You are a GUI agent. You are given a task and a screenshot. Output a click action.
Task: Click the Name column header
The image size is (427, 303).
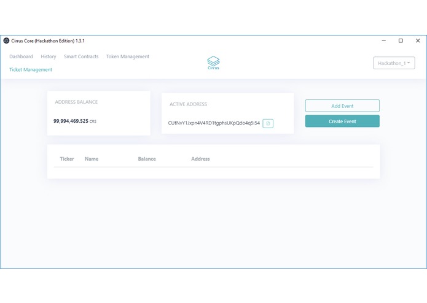92,159
